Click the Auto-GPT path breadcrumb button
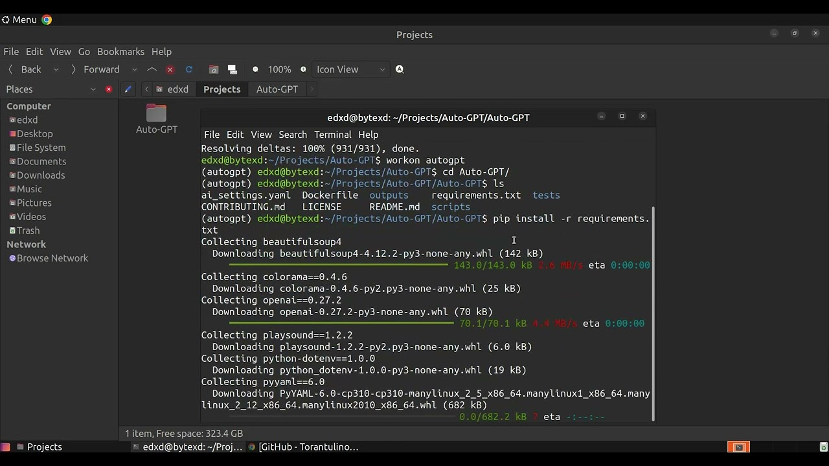829x466 pixels. (277, 89)
